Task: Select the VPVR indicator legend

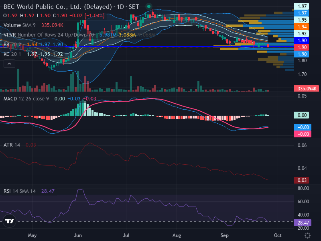Action: coord(49,35)
